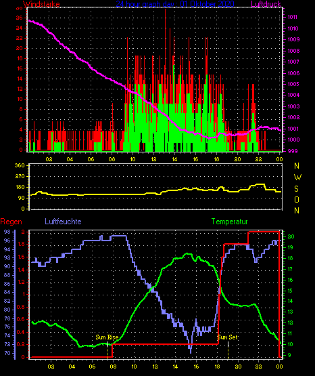Click wind direction axis value 270
This screenshot has width=315, height=376.
click(20, 177)
